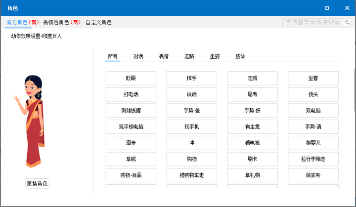Switch to 表情包角色(商) tab
The width and height of the screenshot is (356, 207).
(x=62, y=22)
